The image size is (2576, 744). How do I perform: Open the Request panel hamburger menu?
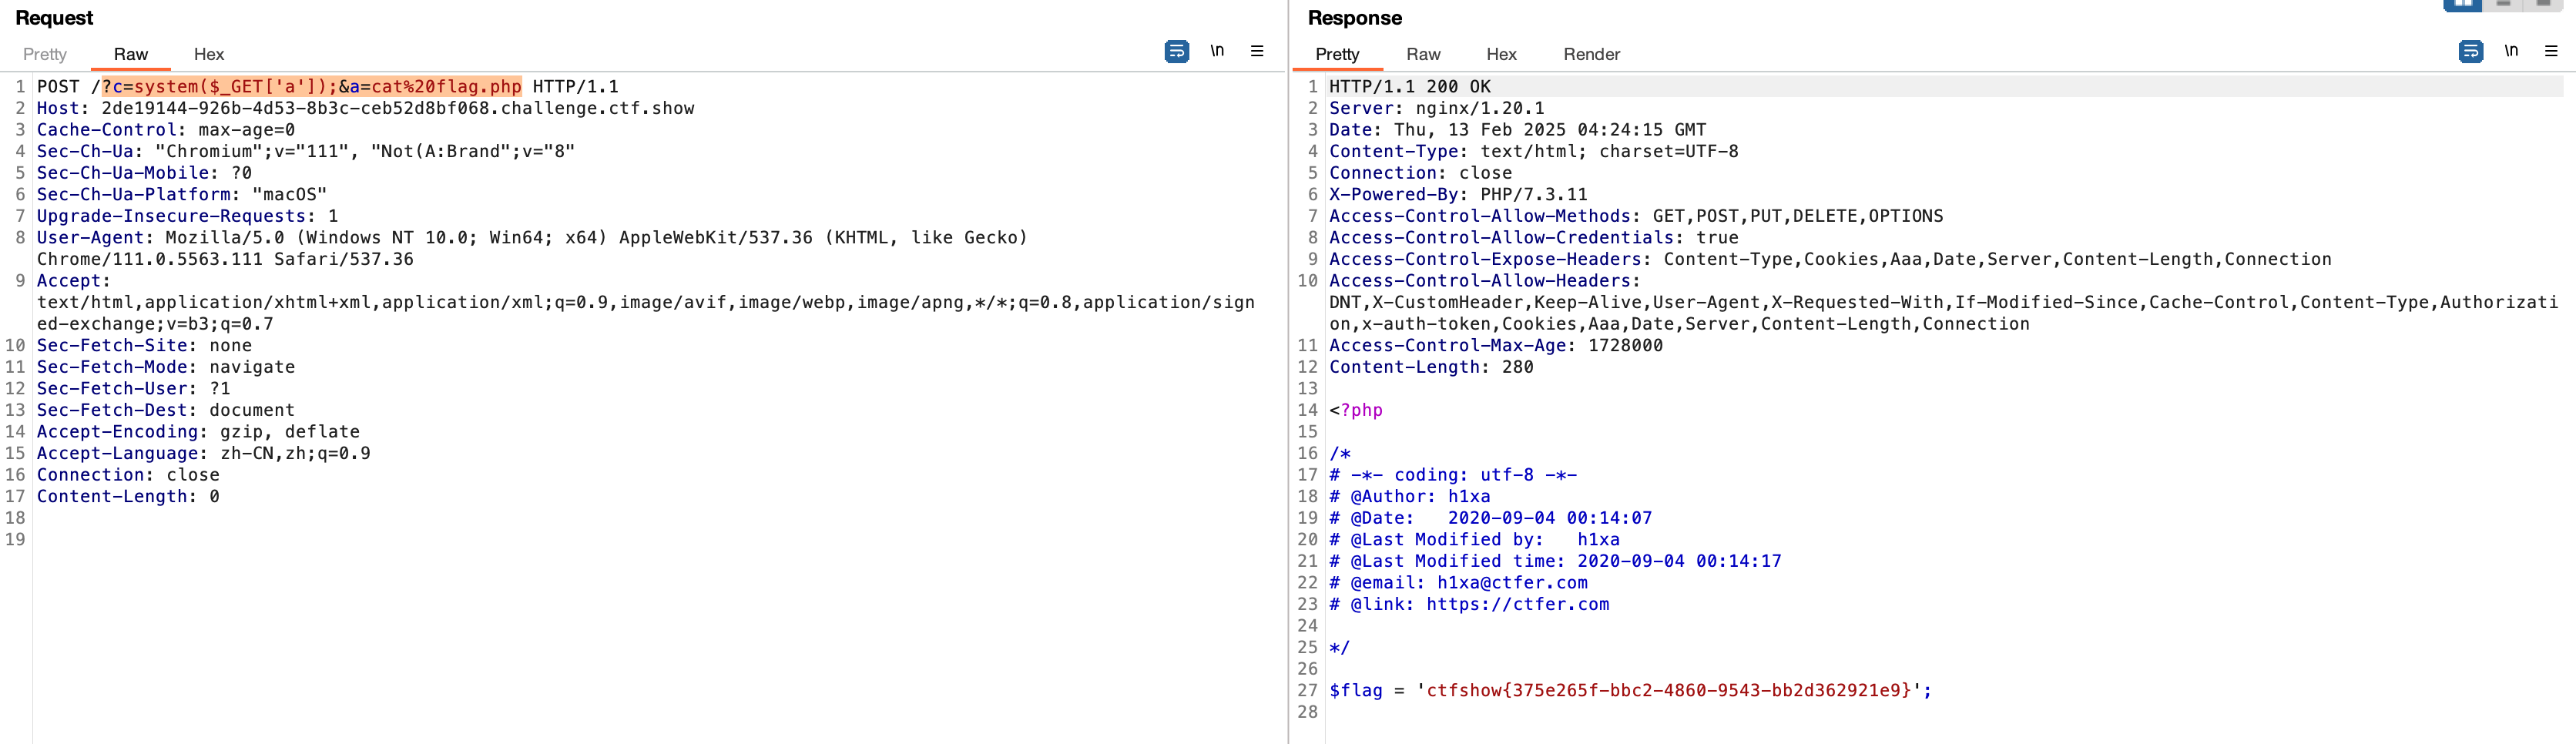click(x=1257, y=51)
